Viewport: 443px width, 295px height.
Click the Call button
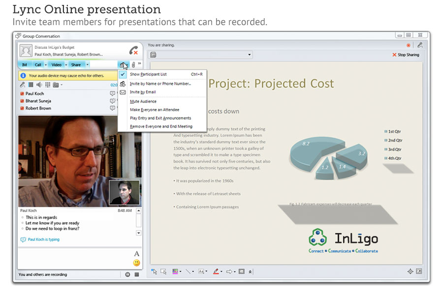38,65
